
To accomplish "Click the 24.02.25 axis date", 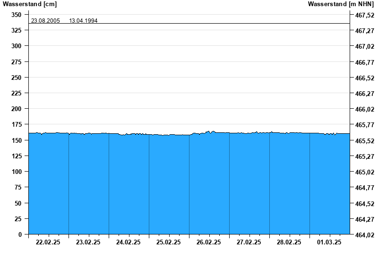I will point(129,242).
